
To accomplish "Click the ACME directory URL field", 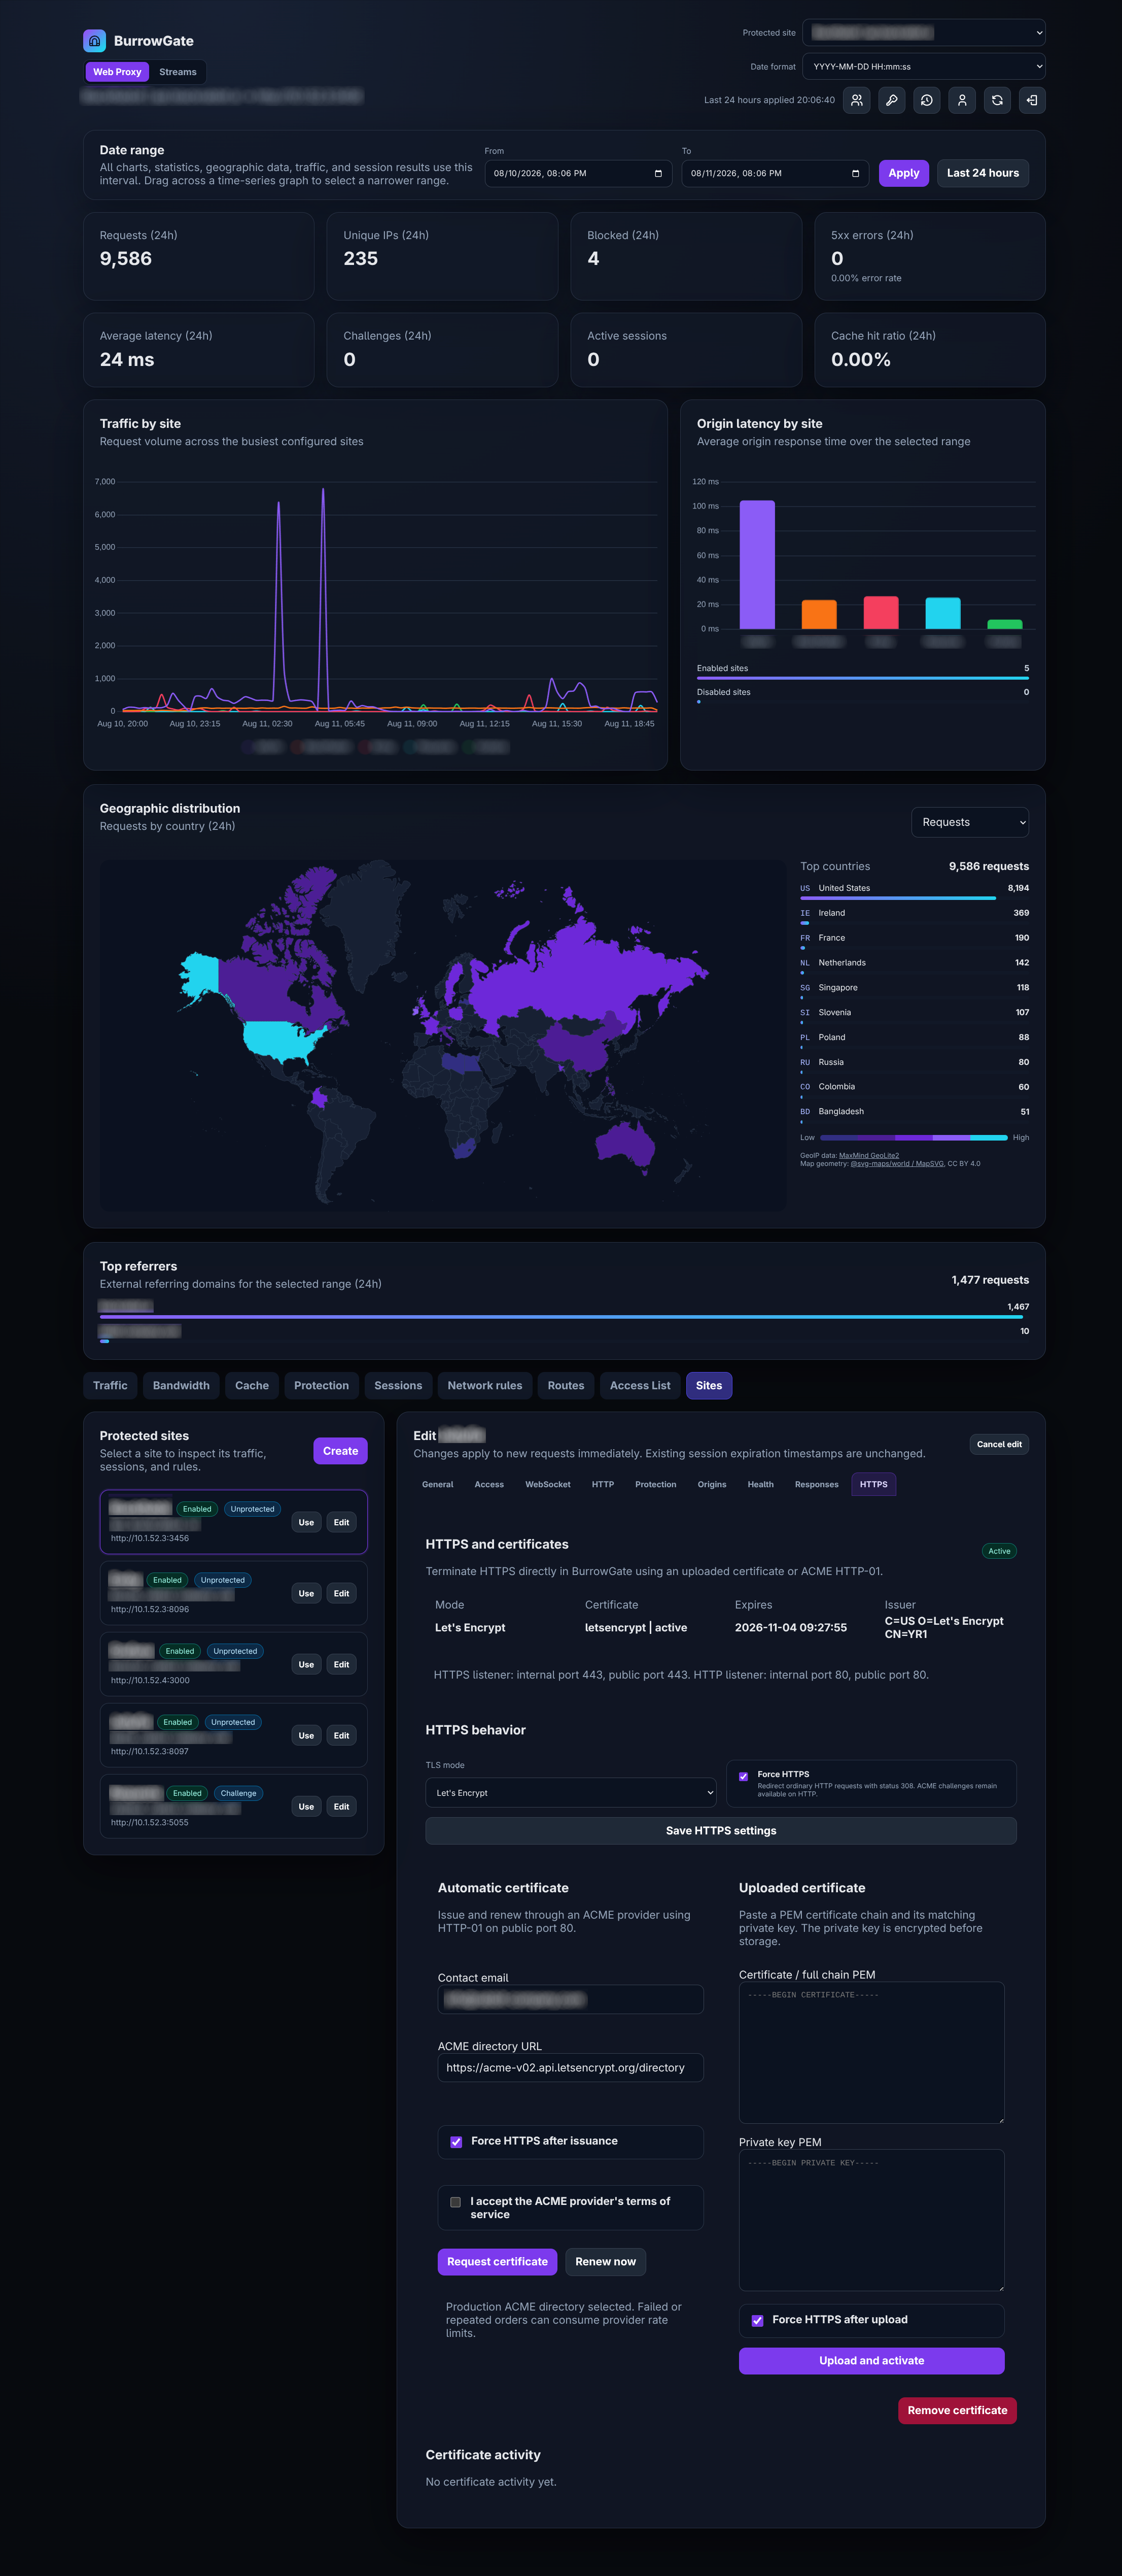I will tap(571, 2067).
